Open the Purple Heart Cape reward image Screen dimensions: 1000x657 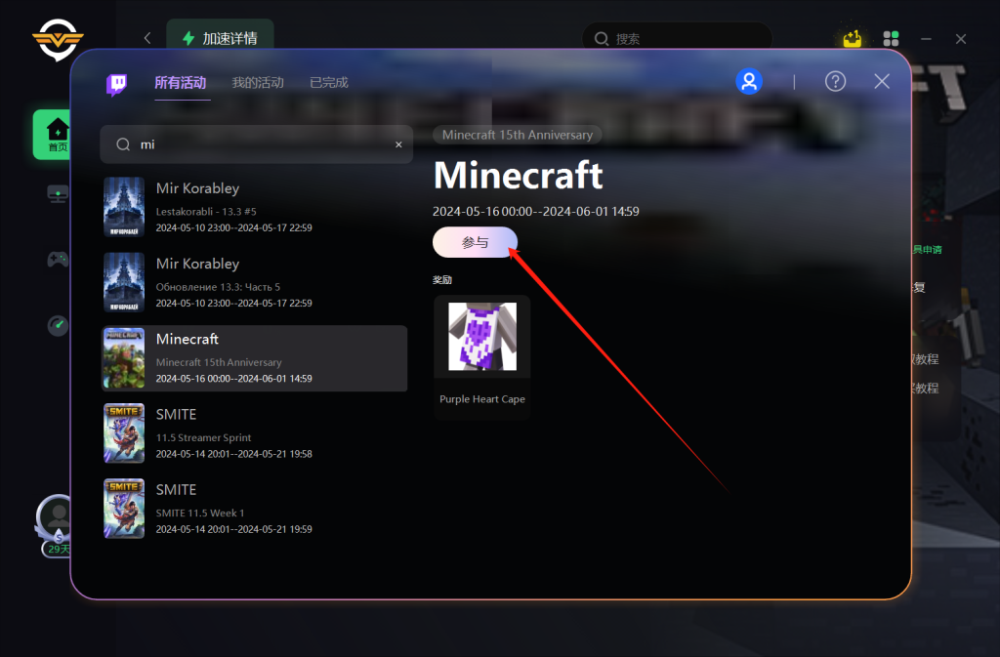coord(482,337)
